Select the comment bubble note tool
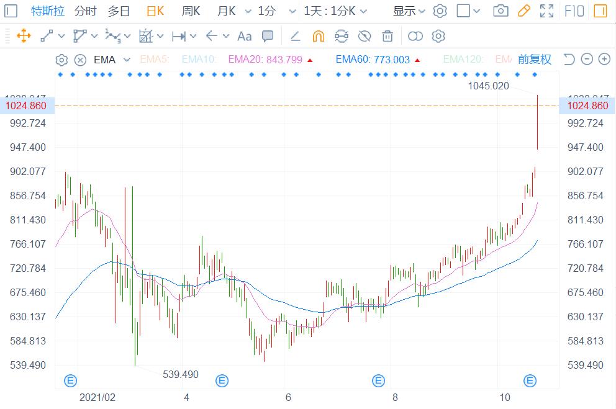 click(x=268, y=36)
